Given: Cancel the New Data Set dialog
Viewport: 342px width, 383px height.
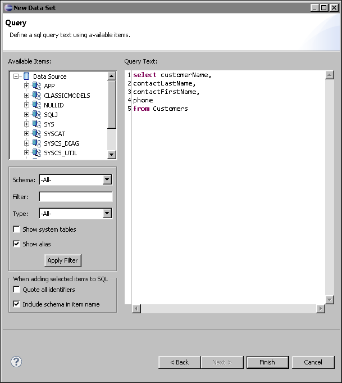Looking at the screenshot, I should tap(313, 362).
